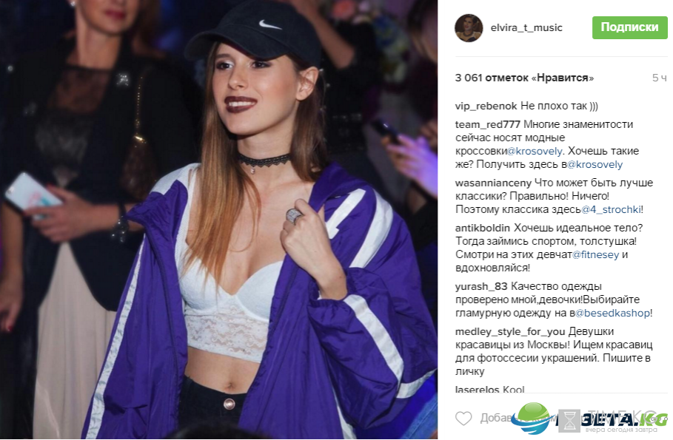
Task: Open the laserelos commenter profile
Action: 477,390
